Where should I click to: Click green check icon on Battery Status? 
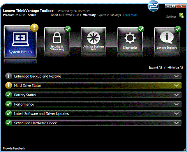[9, 95]
